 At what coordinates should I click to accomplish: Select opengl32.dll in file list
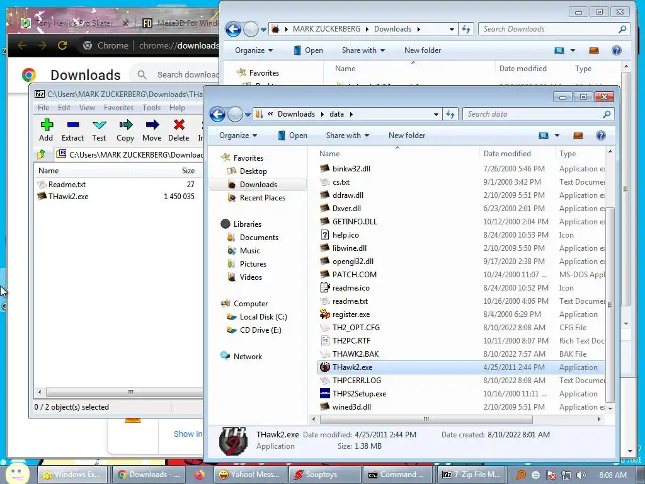(353, 262)
